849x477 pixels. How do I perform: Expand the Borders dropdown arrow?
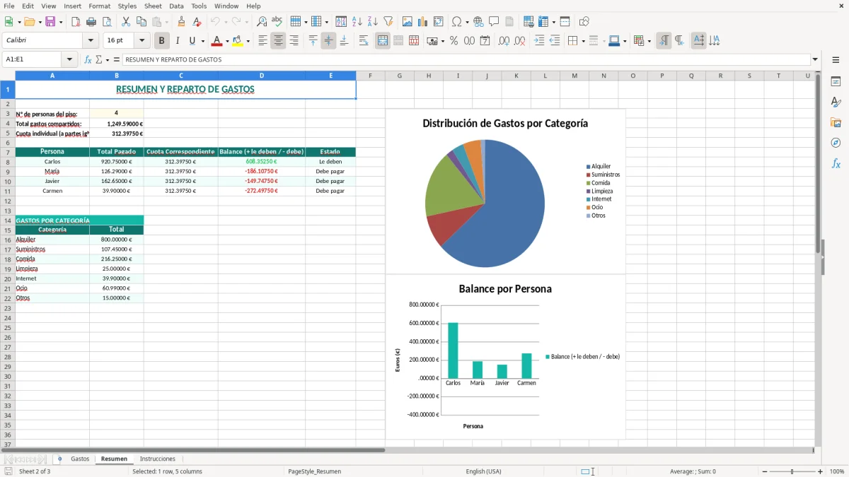pyautogui.click(x=583, y=41)
